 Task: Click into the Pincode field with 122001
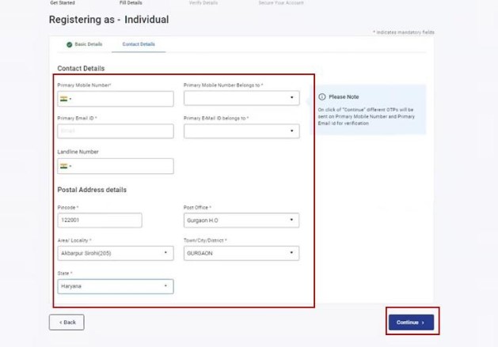pos(100,220)
